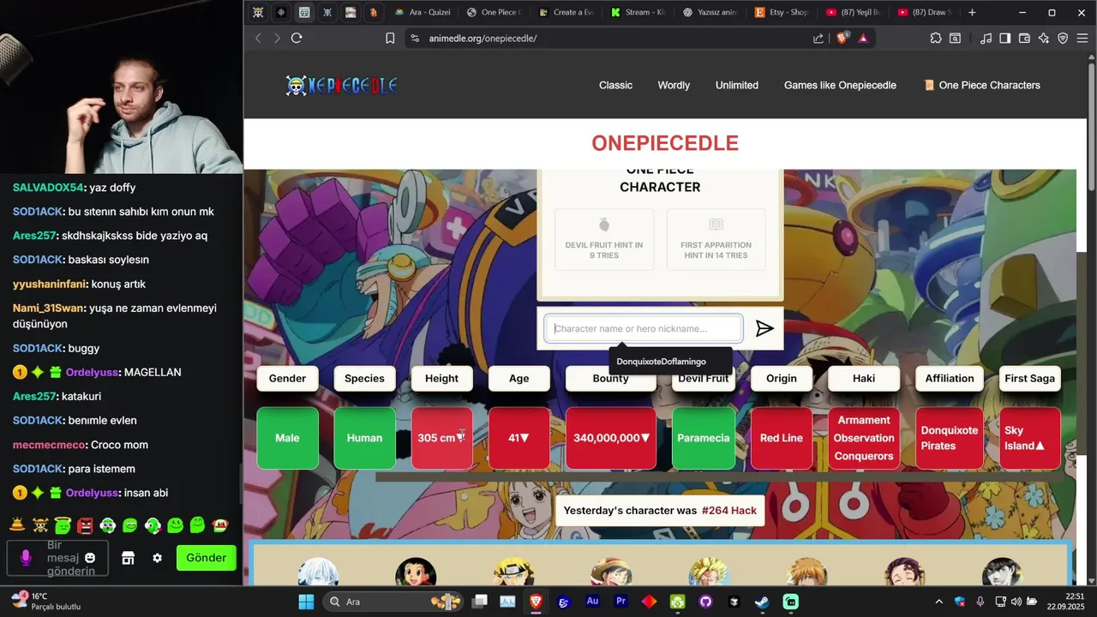1097x617 pixels.
Task: Open the Brave VPN shield icon
Action: 1063,38
